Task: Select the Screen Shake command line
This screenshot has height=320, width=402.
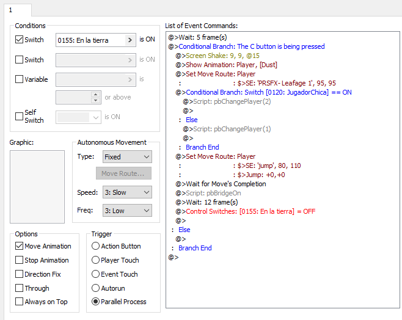Action: pos(215,56)
